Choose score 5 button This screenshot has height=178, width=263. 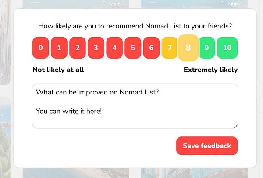(133, 48)
